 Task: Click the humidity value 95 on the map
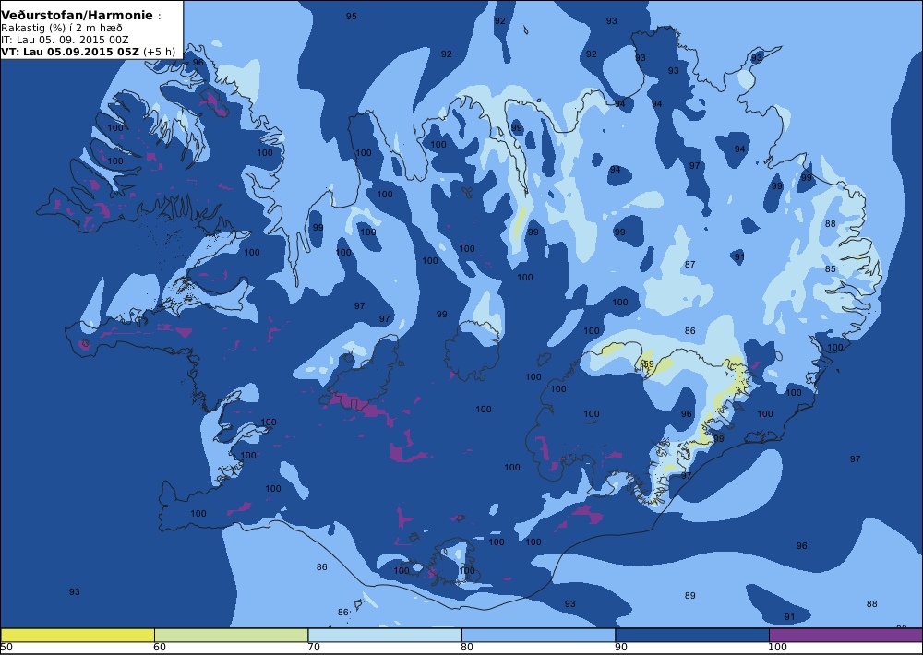tap(351, 17)
